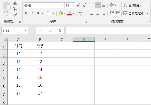151x105 pixels.
Task: Open the Paste options arrow
Action: pyautogui.click(x=7, y=16)
